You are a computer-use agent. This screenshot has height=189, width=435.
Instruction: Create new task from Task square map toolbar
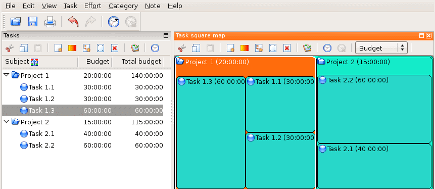pos(230,49)
